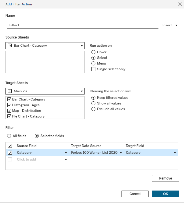This screenshot has height=203, width=184.
Task: Uncheck the Histogram - Ages target sheet
Action: click(x=9, y=105)
